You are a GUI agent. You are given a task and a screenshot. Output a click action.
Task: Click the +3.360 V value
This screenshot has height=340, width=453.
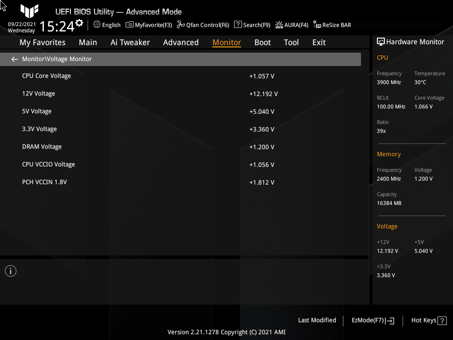(262, 129)
